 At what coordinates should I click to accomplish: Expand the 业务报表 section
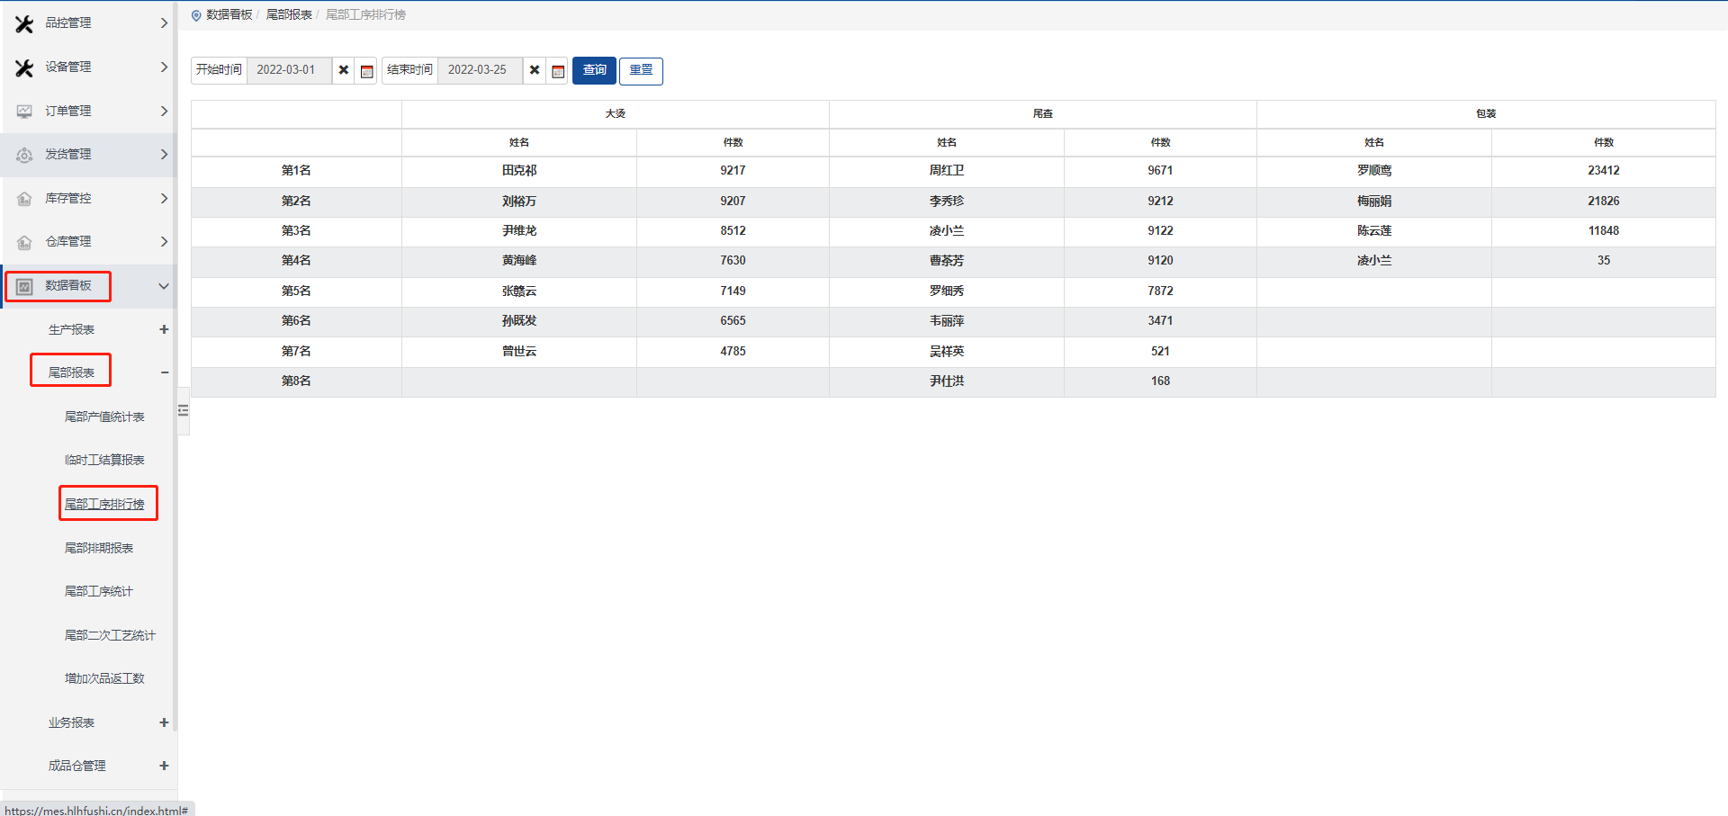click(x=164, y=722)
